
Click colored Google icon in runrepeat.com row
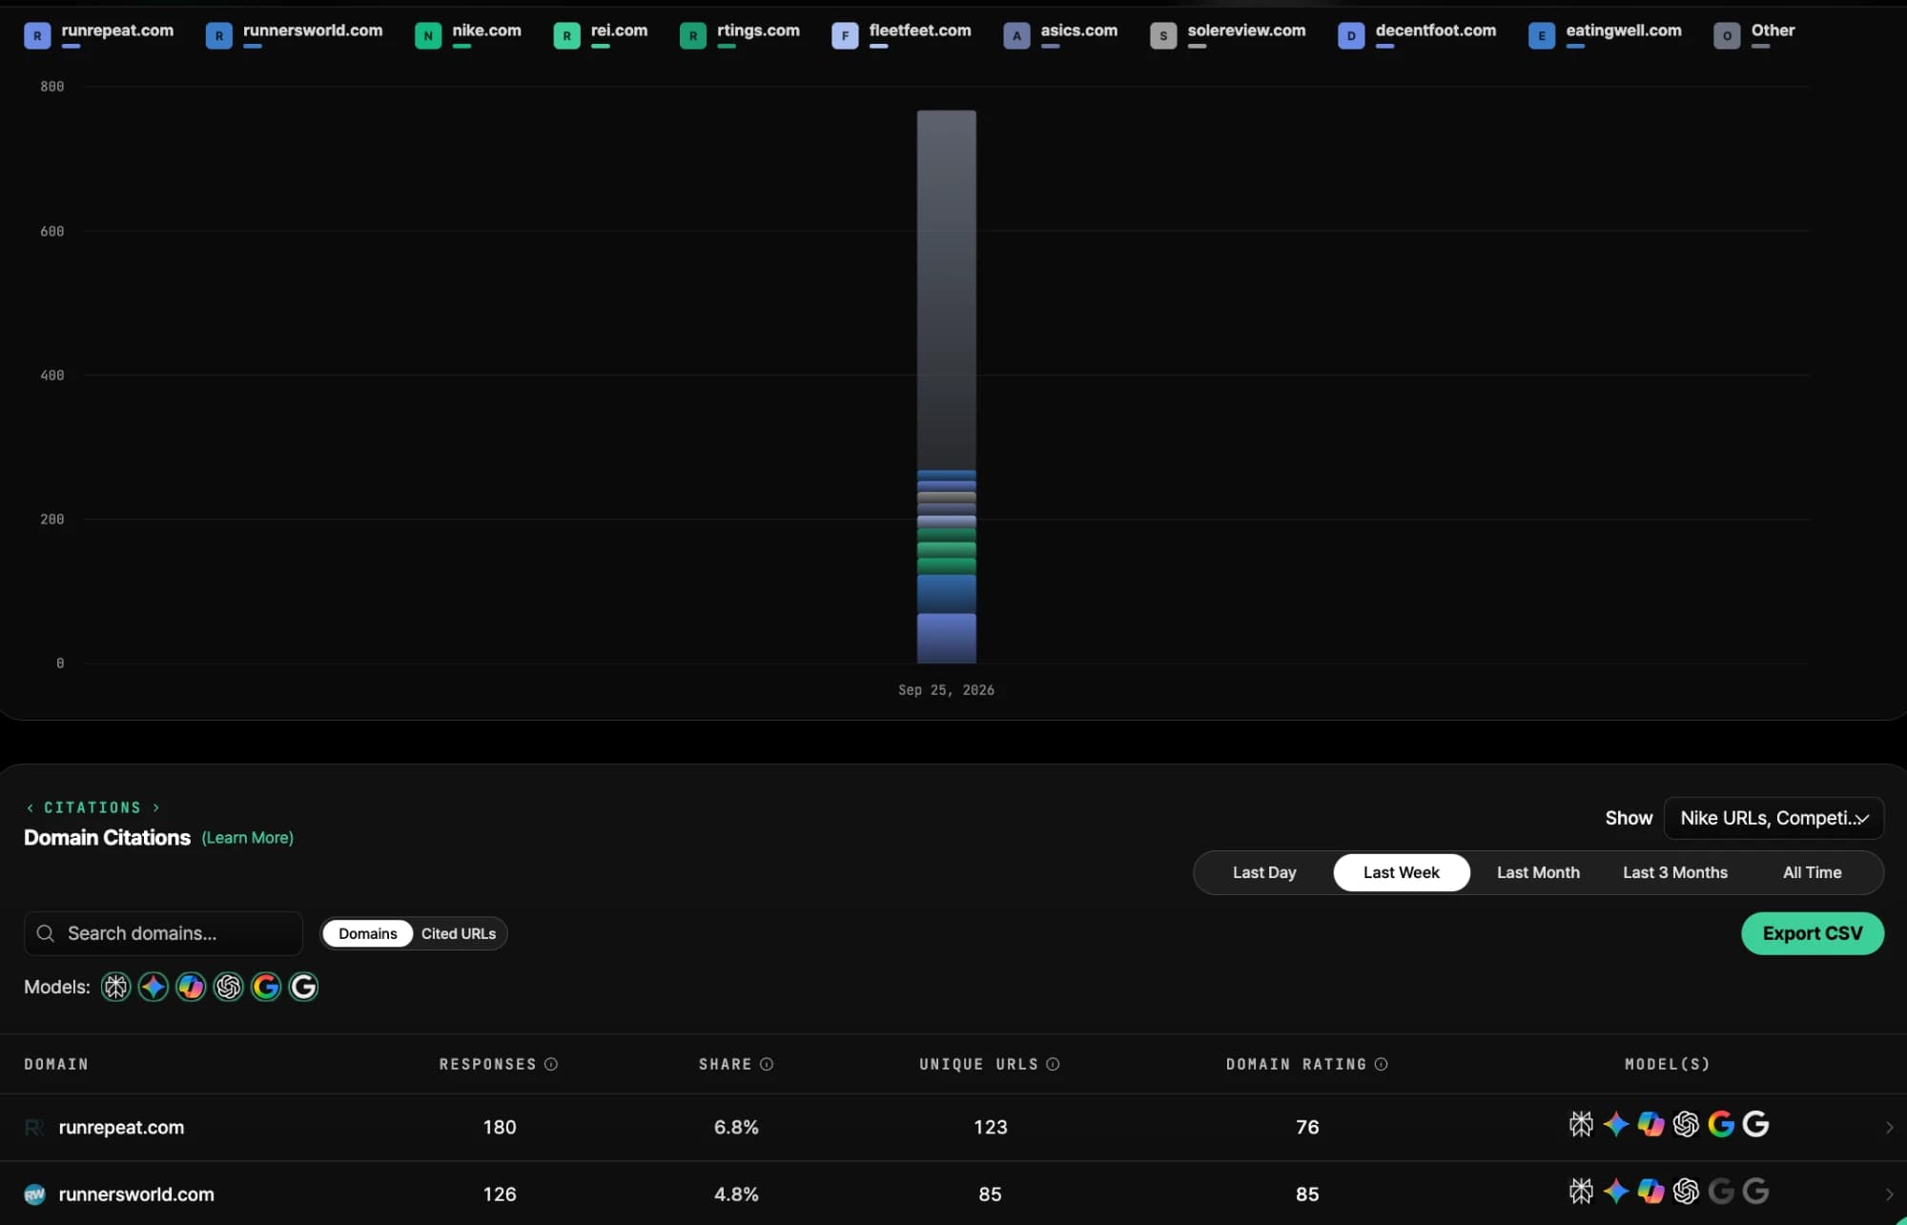tap(1721, 1125)
